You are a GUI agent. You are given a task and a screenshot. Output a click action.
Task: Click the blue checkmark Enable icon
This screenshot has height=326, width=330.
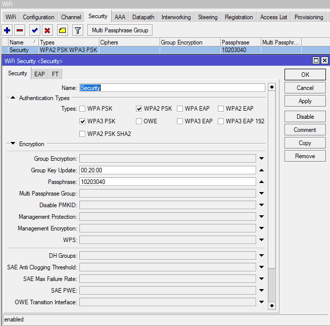[34, 30]
